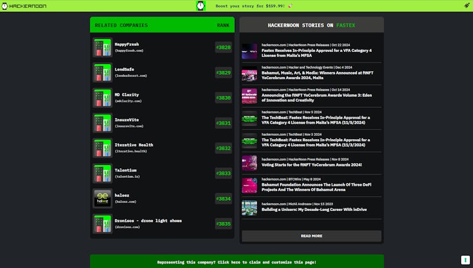The image size is (473, 268).
Task: Click the (happyfresh.com) domain text
Action: click(129, 51)
